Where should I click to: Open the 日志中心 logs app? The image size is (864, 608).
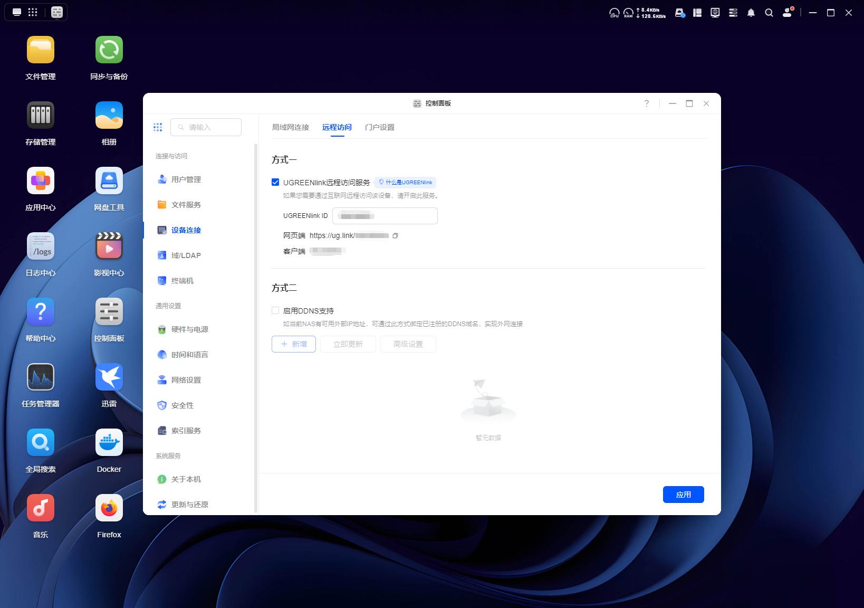coord(41,246)
